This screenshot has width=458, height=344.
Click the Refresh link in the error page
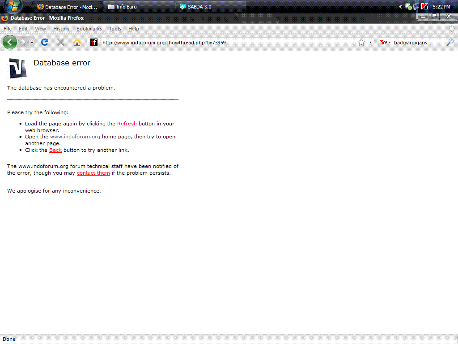point(127,124)
